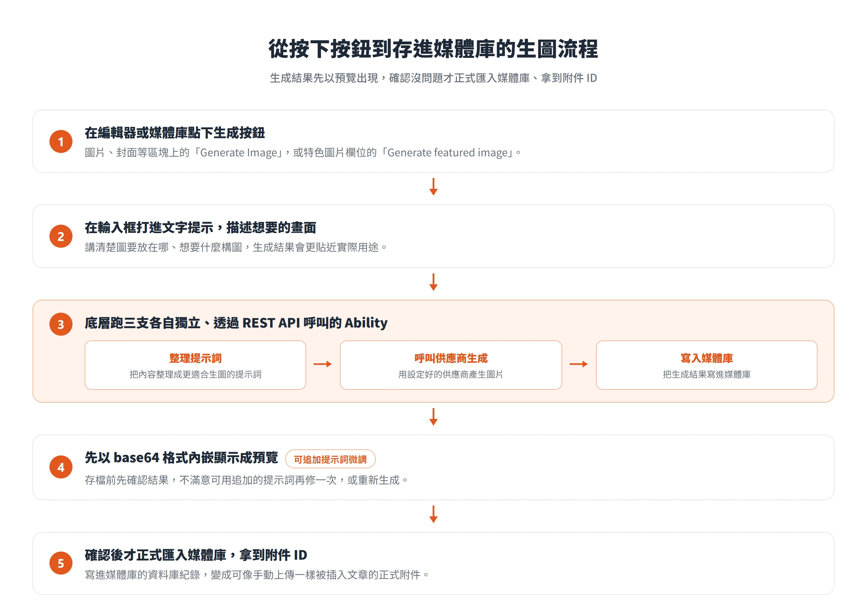The width and height of the screenshot is (867, 603).
Task: Click heading 確認後才正式匯入媒體庫，拿到附件 ID
Action: click(196, 555)
